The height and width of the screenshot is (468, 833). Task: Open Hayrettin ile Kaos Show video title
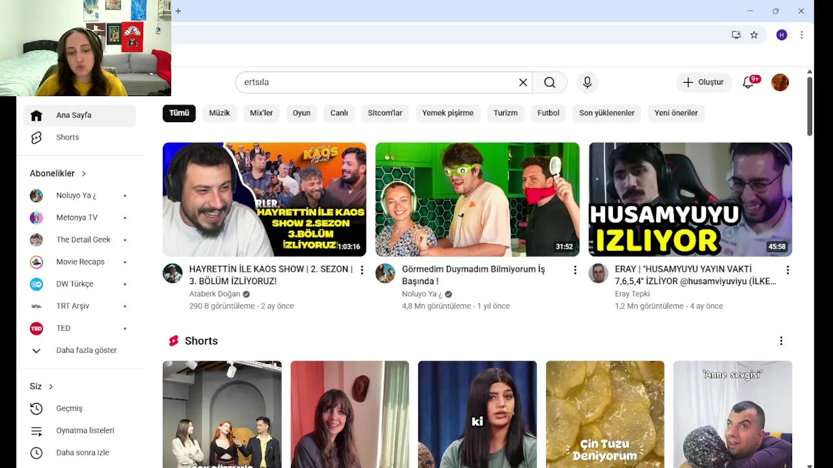tap(271, 275)
